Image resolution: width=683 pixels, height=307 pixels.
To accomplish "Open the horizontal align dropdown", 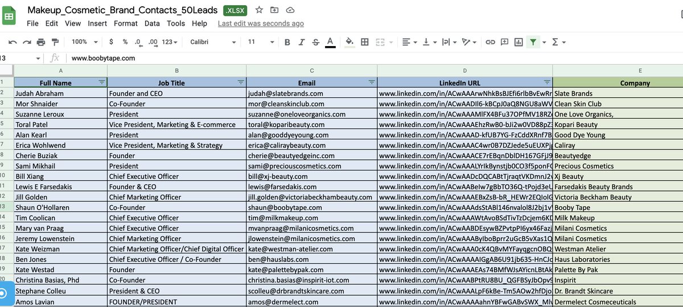I will pyautogui.click(x=409, y=42).
